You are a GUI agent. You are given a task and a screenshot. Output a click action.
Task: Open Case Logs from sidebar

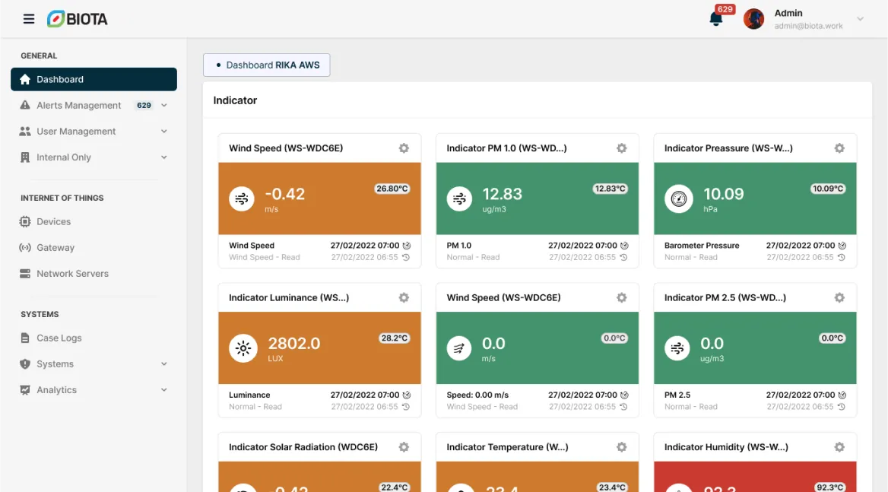click(x=59, y=338)
